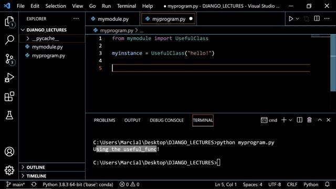Open the Go menu
The height and width of the screenshot is (189, 336).
click(x=92, y=6)
